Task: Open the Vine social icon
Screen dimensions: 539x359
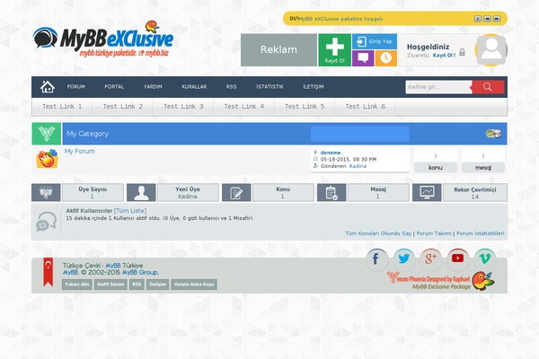Action: 485,259
